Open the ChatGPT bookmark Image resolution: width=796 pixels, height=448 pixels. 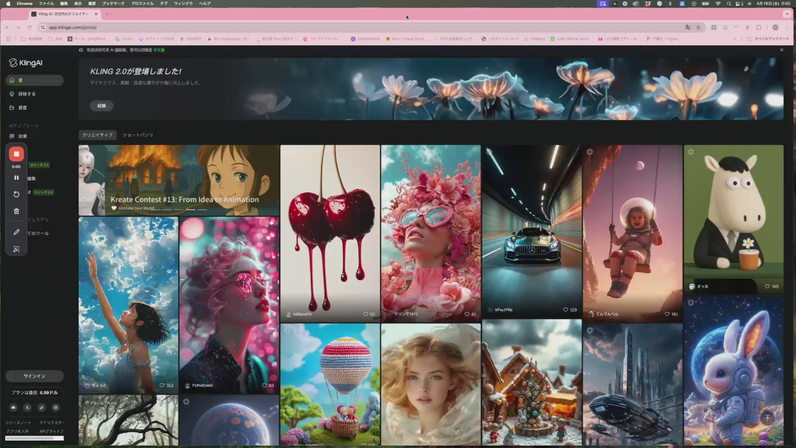click(x=191, y=39)
